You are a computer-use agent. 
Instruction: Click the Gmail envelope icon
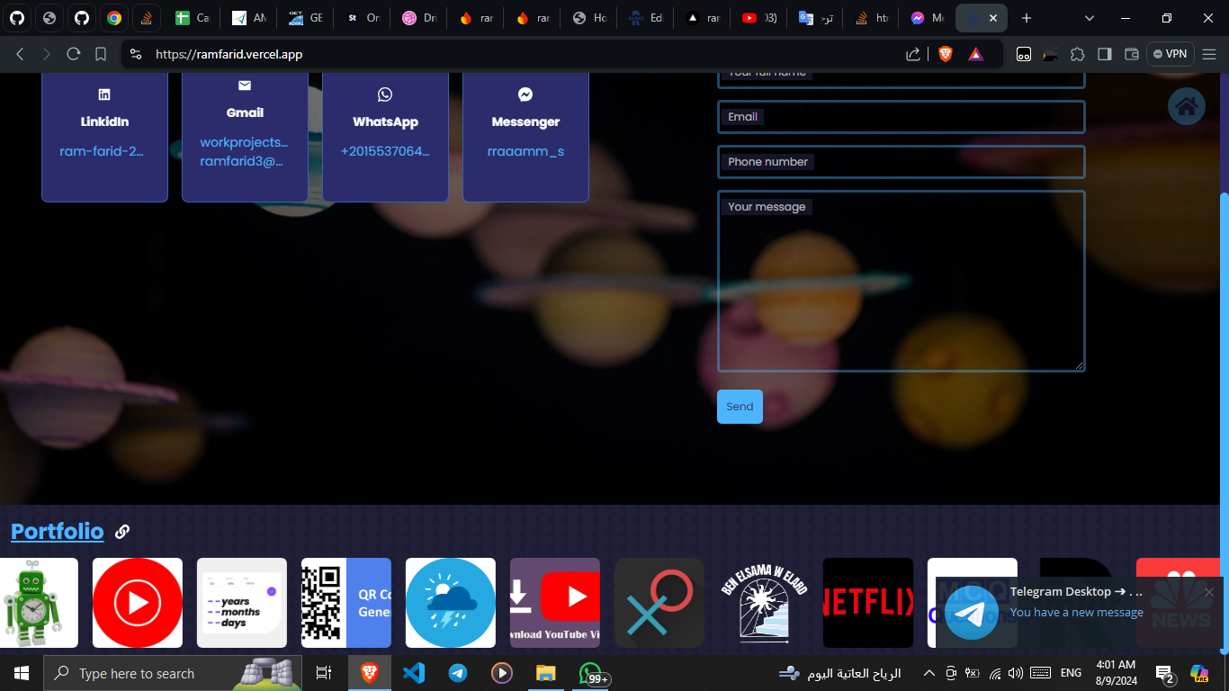(x=245, y=85)
